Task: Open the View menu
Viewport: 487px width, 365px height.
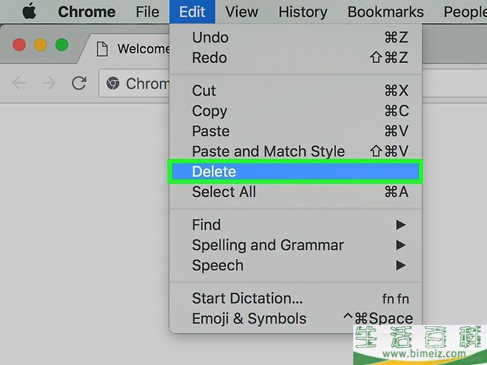Action: click(x=241, y=12)
